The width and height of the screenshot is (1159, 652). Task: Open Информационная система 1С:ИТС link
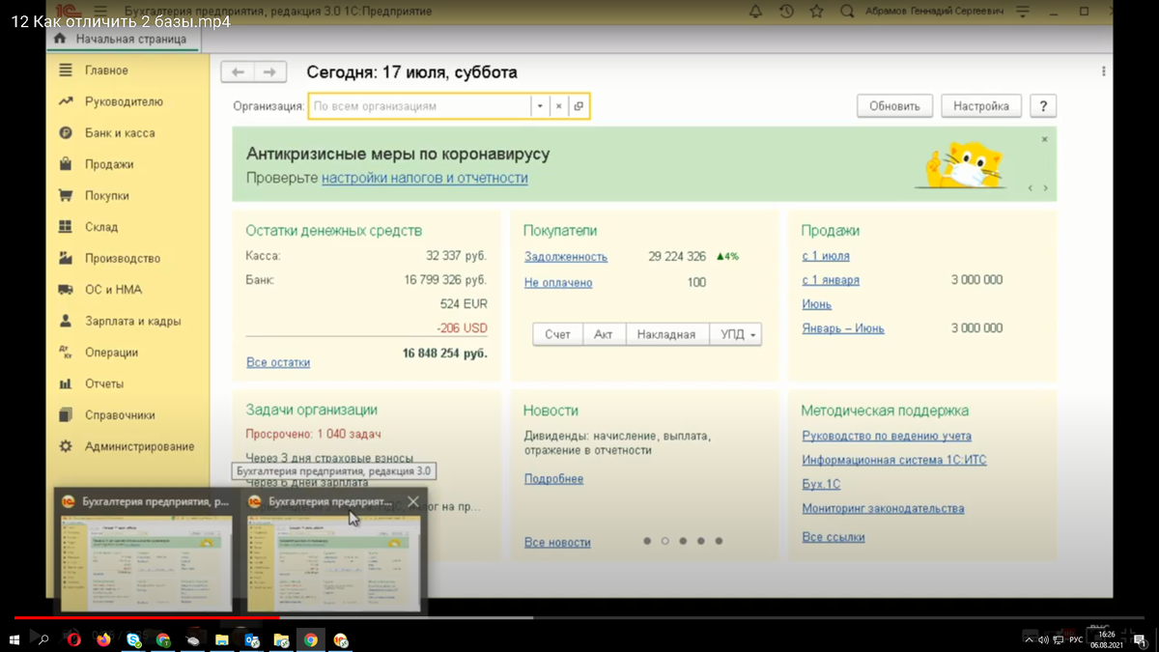click(x=894, y=461)
